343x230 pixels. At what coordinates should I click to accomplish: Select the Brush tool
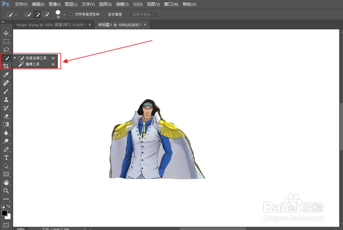click(6, 92)
